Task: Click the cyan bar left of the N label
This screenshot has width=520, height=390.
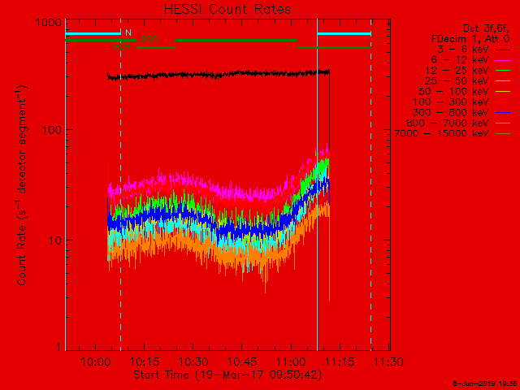Action: tap(93, 34)
